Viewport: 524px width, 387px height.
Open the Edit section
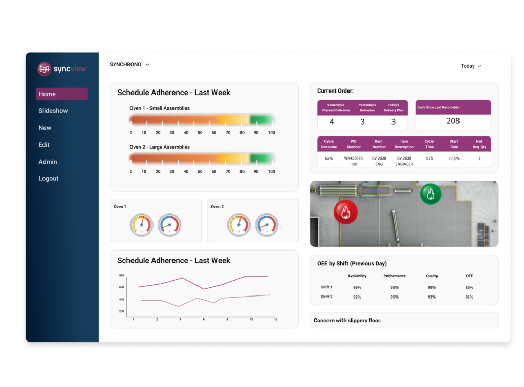click(x=43, y=145)
